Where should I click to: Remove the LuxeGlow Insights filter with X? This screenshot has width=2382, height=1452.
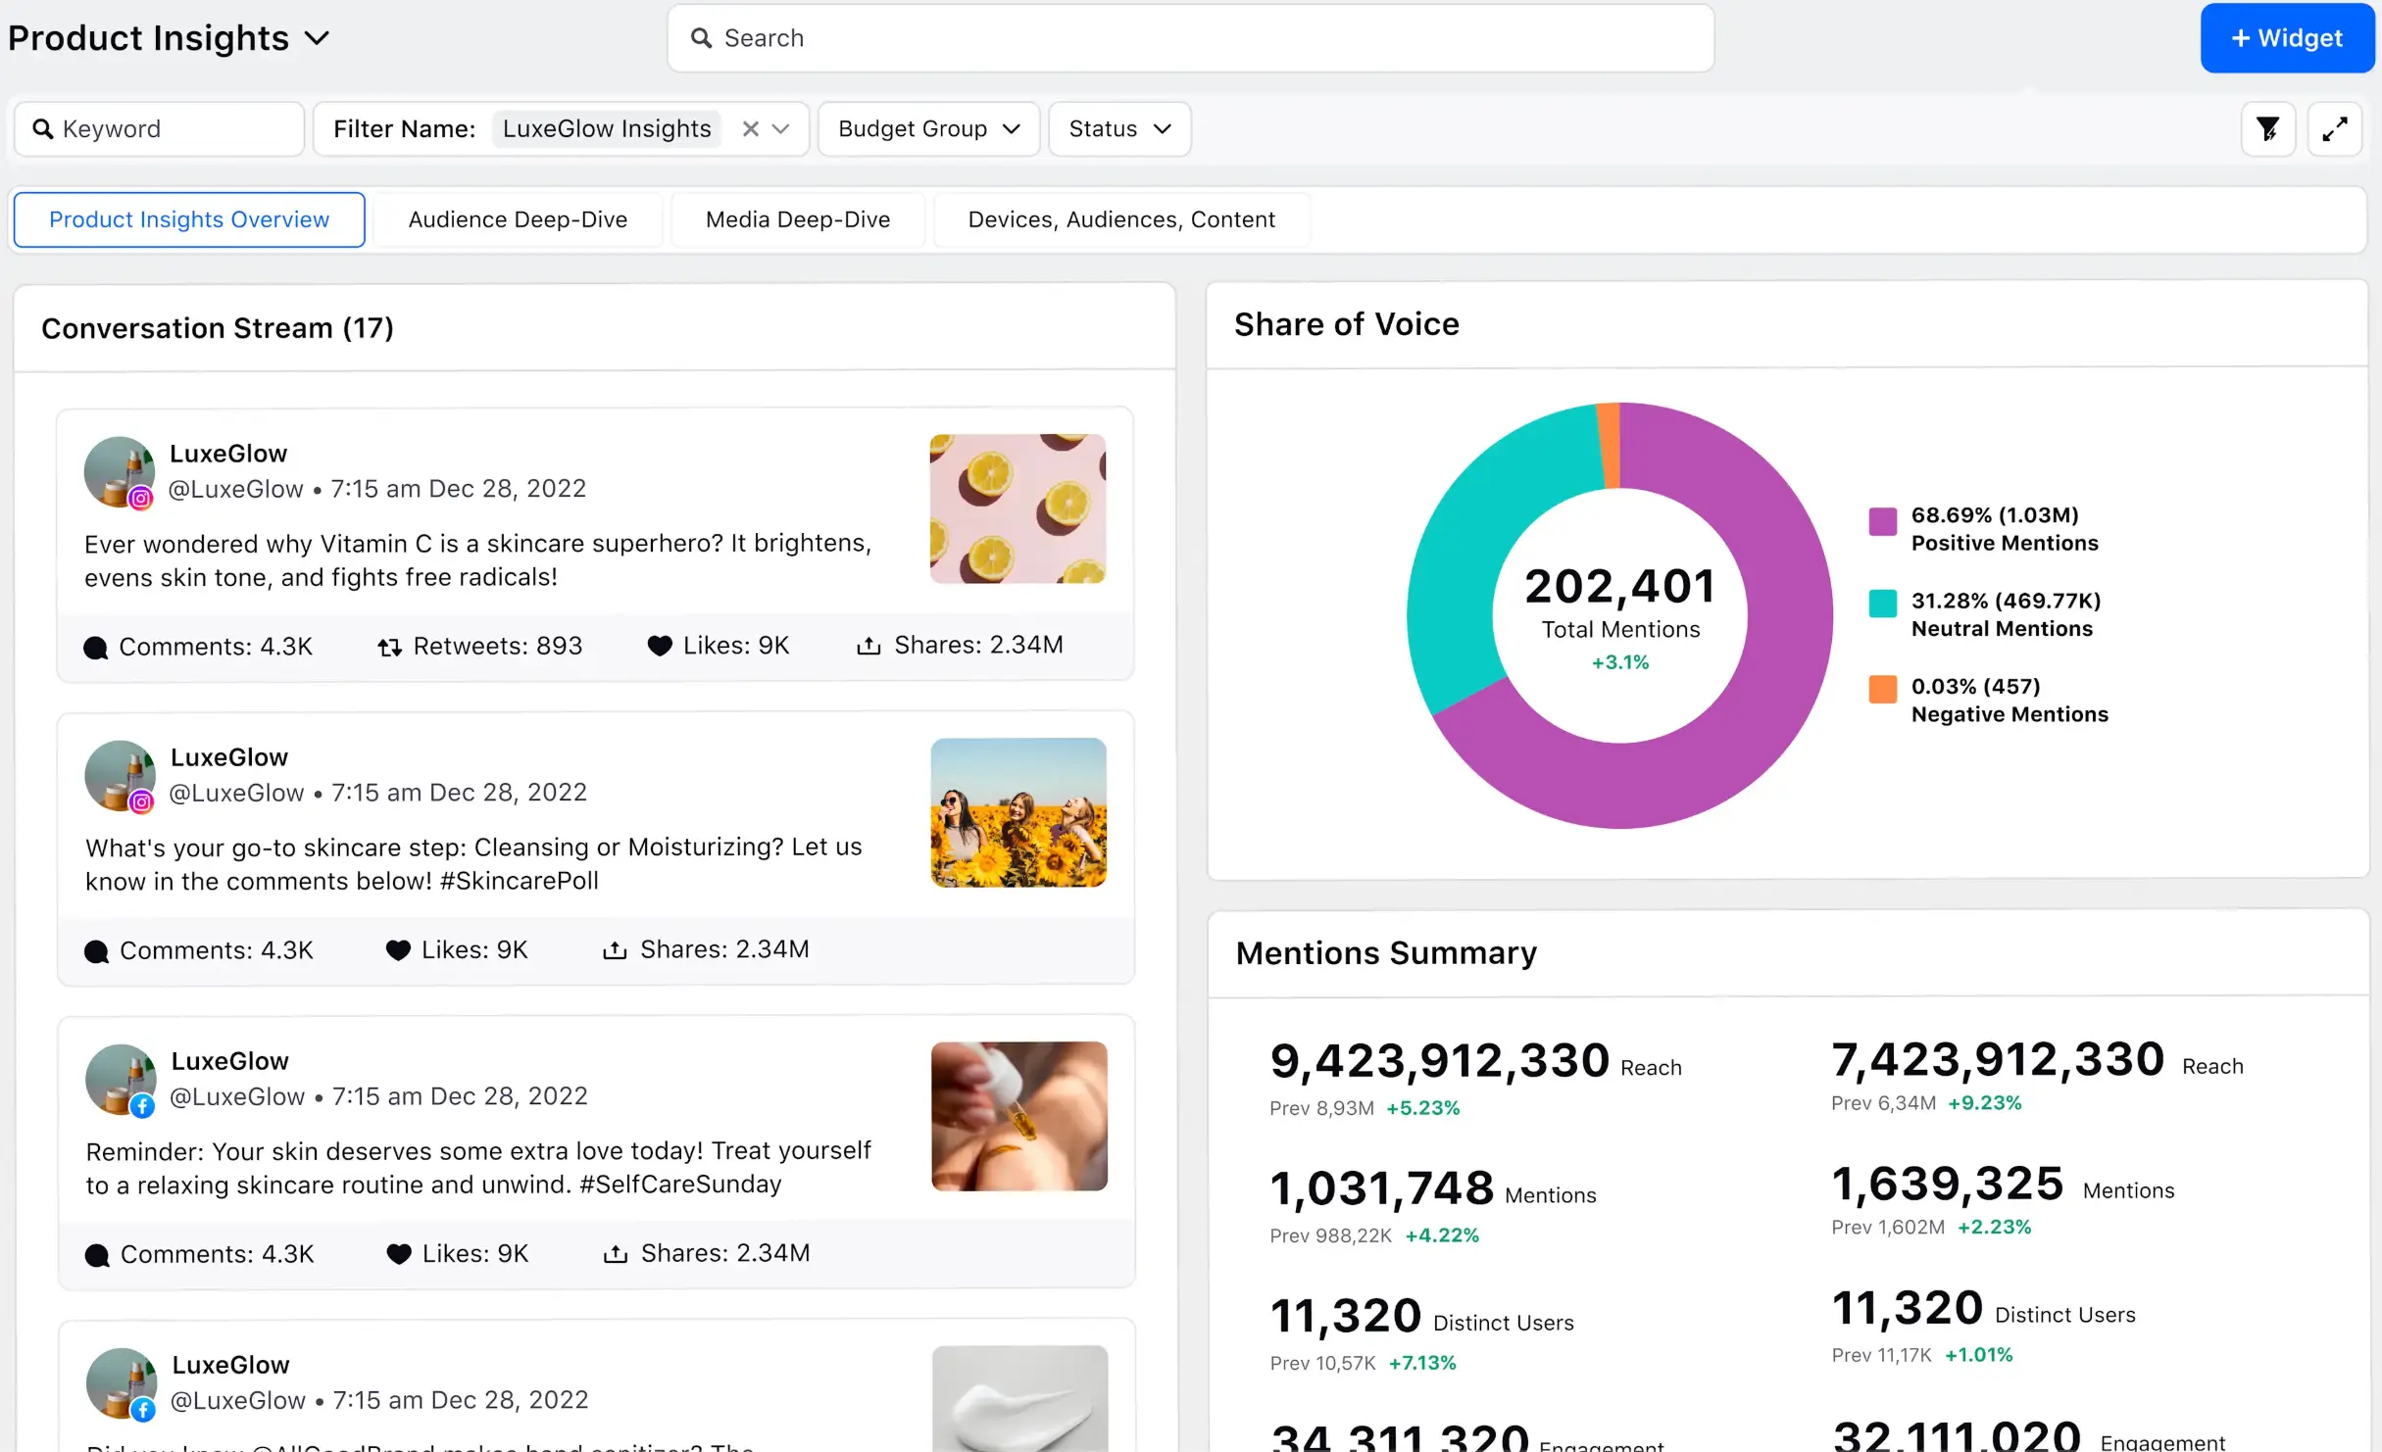750,128
